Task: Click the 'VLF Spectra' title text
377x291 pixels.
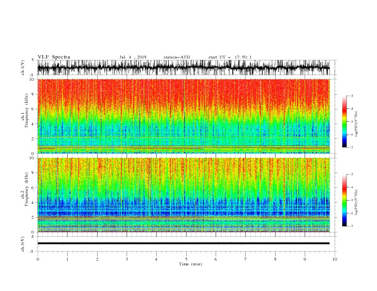Action: pyautogui.click(x=54, y=57)
